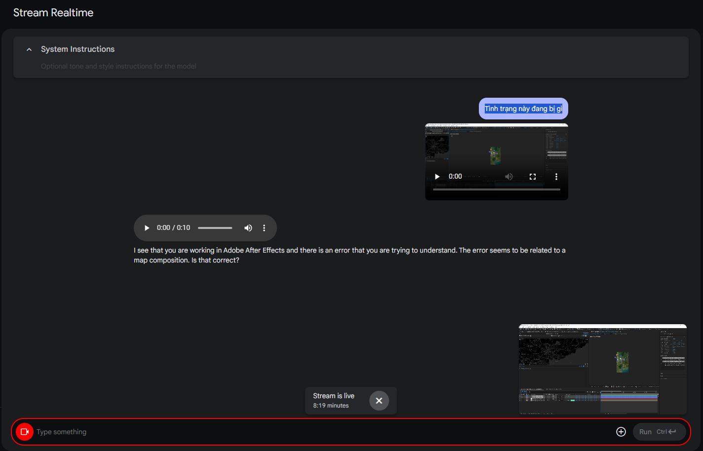Collapse the System Instructions section
The image size is (703, 451).
tap(29, 49)
